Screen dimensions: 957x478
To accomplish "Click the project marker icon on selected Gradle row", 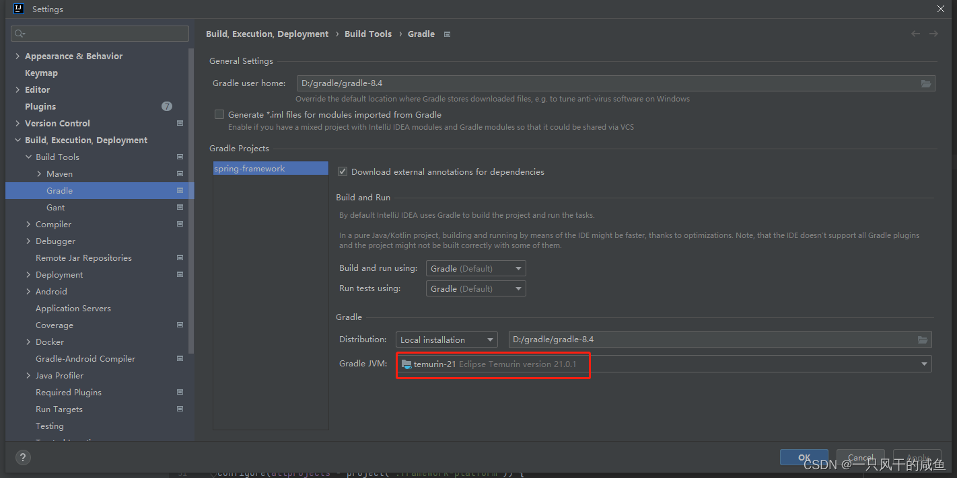I will (180, 190).
